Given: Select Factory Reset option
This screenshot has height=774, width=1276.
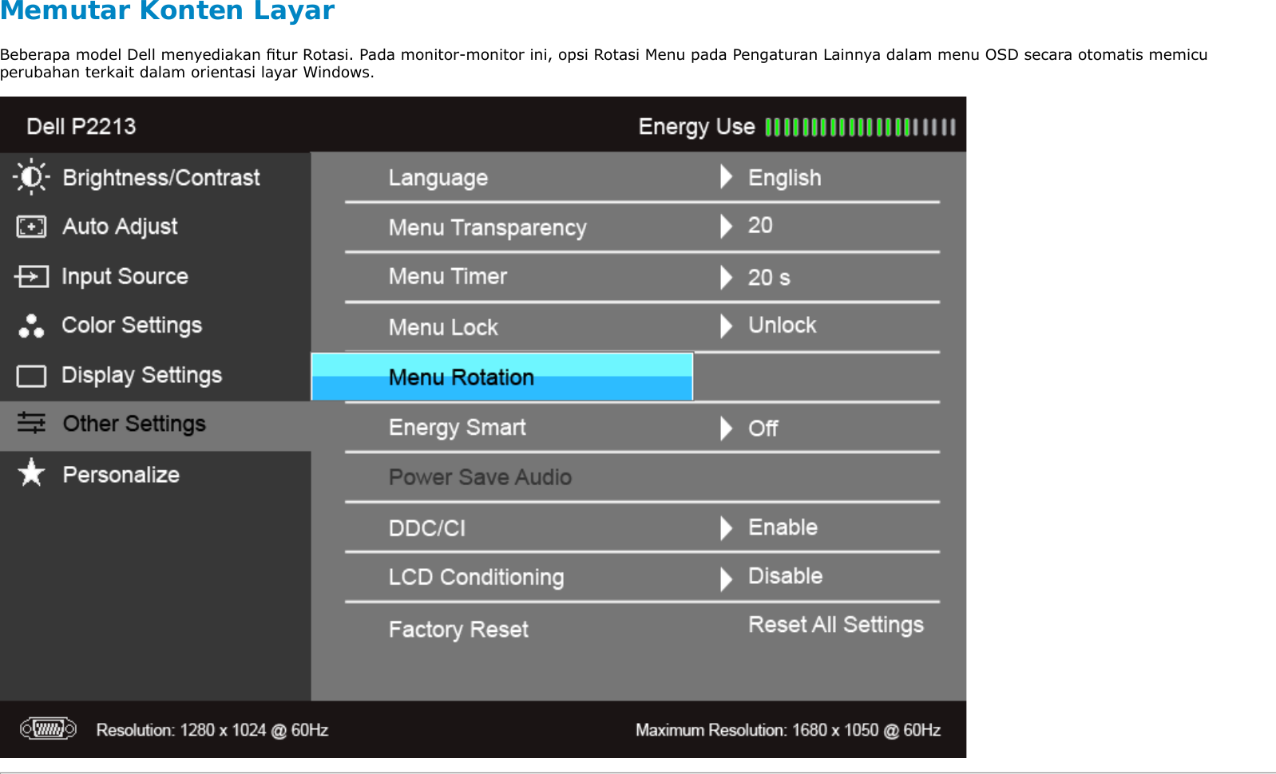Looking at the screenshot, I should pos(458,630).
